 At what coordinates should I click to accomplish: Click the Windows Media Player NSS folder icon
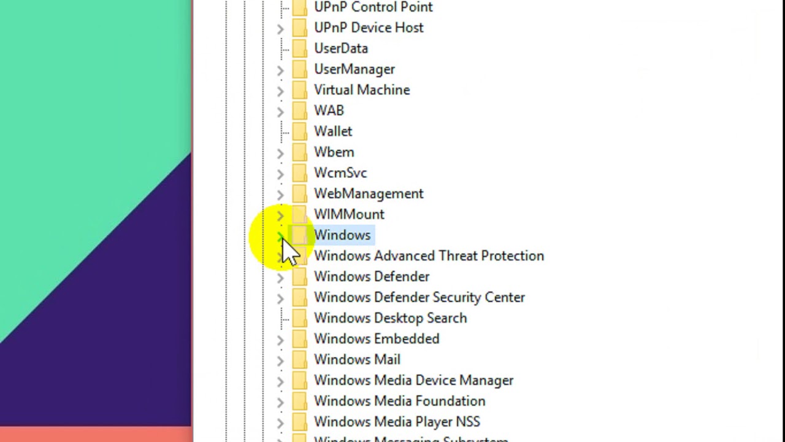click(x=299, y=422)
